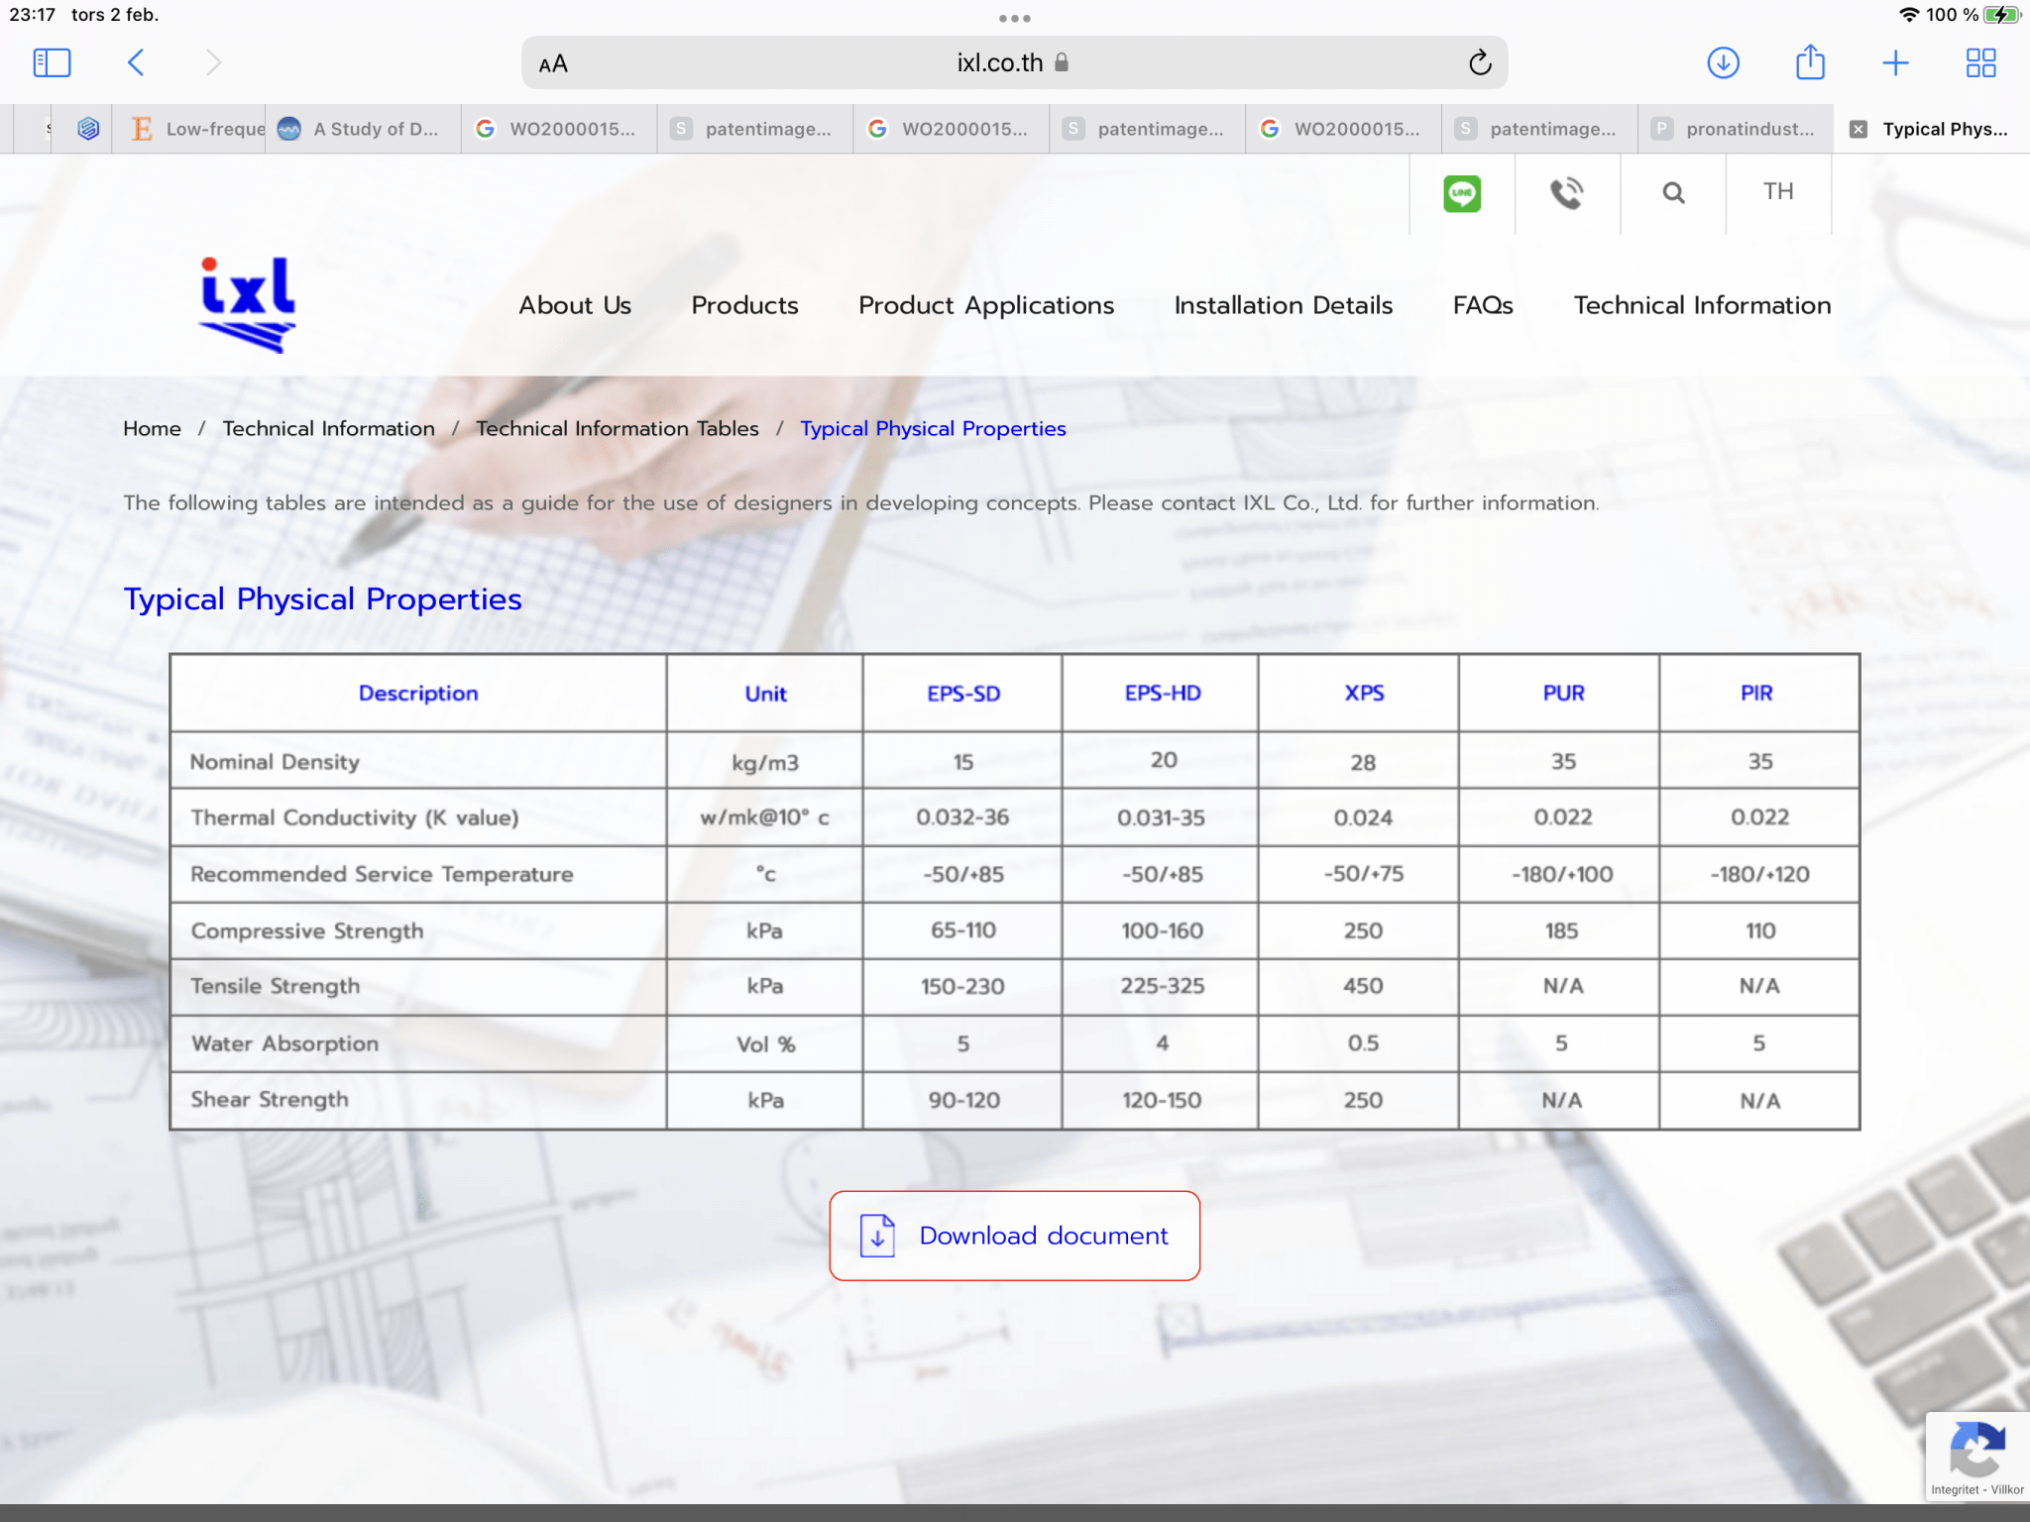The image size is (2030, 1522).
Task: Open the Technical Information menu
Action: pos(1702,305)
